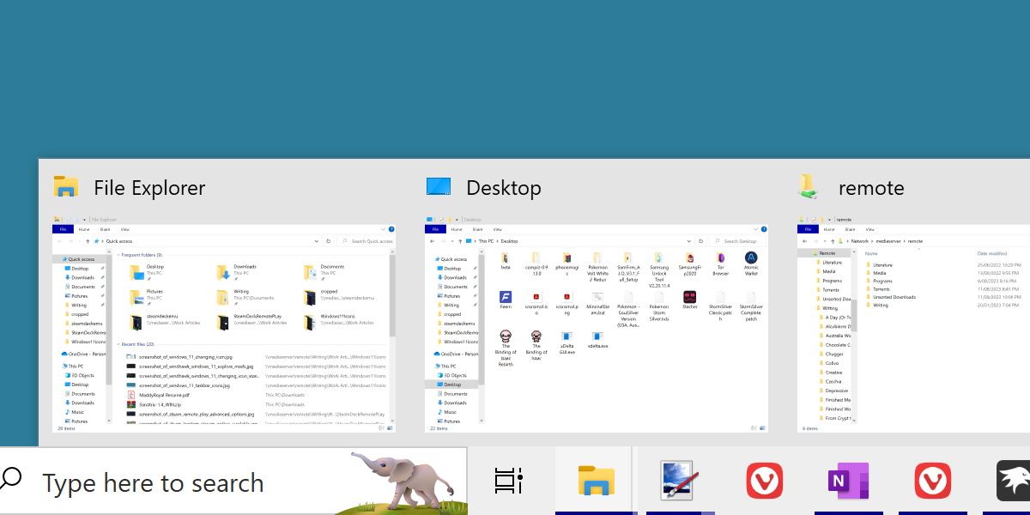This screenshot has width=1030, height=515.
Task: Launch Vivaldi from the taskbar
Action: click(x=764, y=481)
